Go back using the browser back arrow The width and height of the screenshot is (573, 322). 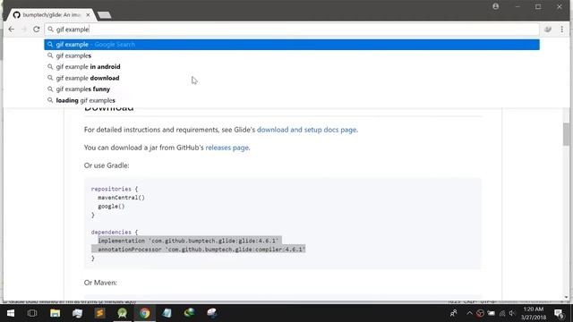point(12,30)
